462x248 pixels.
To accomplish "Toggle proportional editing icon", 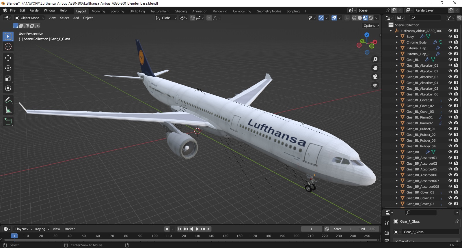I will tap(209, 18).
